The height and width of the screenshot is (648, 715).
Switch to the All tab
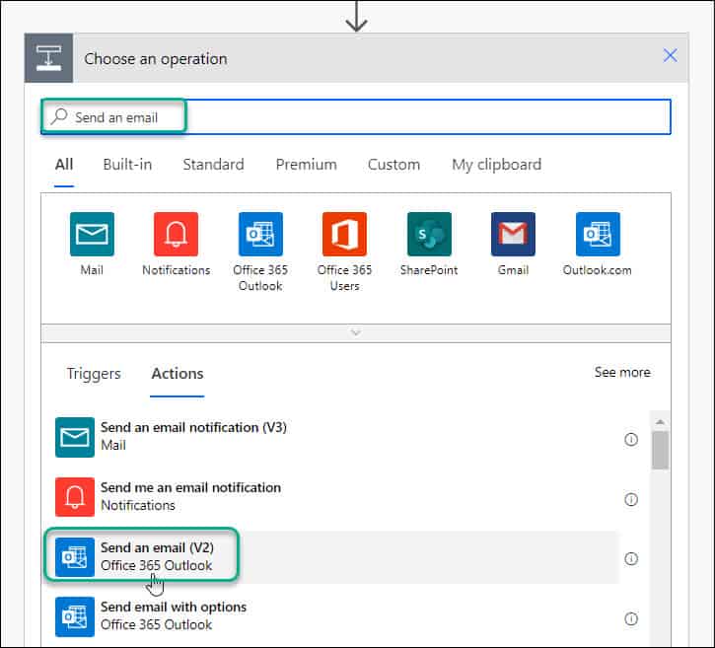tap(64, 165)
